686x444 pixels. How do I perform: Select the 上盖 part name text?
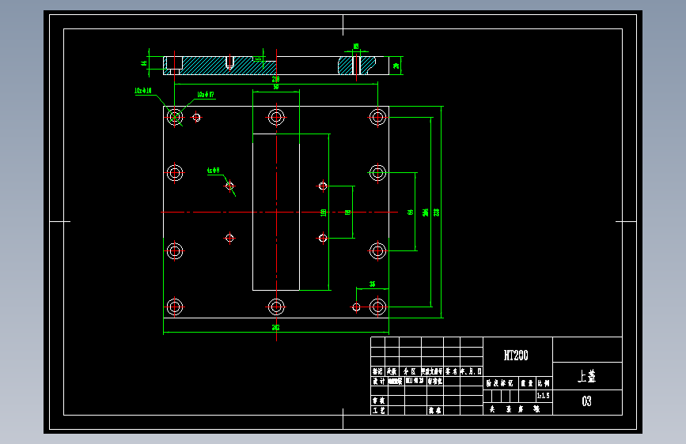point(586,376)
